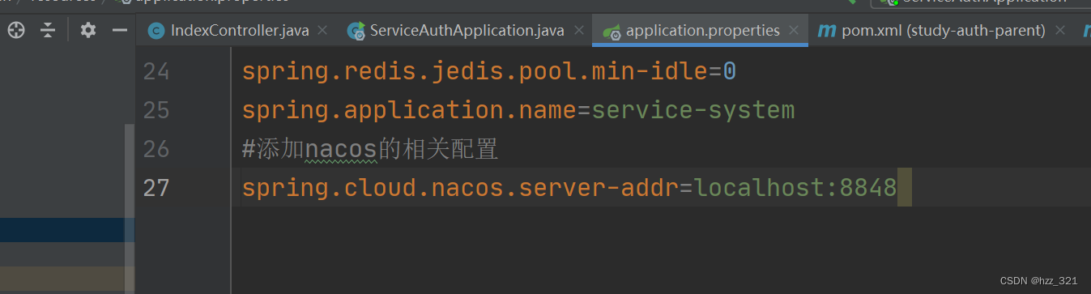This screenshot has height=294, width=1091.
Task: Close the ServiceAuthApplication.java tab
Action: 579,31
